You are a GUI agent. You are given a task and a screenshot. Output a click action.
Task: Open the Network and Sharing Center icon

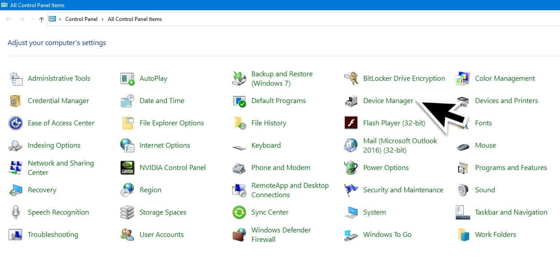click(16, 168)
